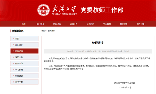Click the 武汉大学 calligraphy wordmark
156x94 pixels.
point(64,9)
